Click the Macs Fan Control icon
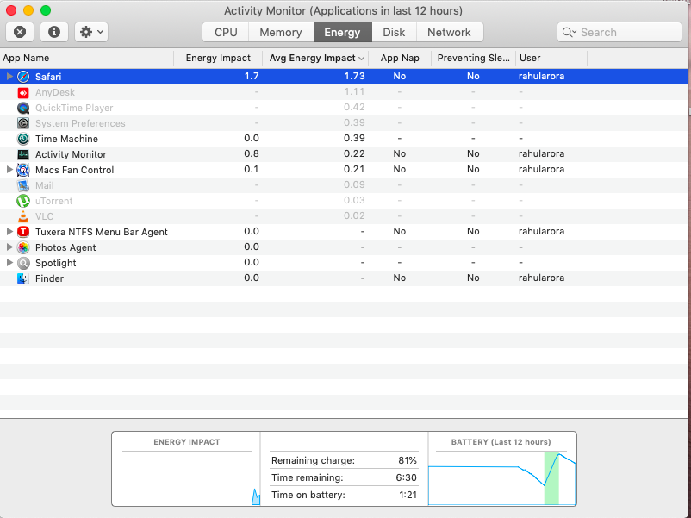The image size is (691, 518). click(x=23, y=170)
